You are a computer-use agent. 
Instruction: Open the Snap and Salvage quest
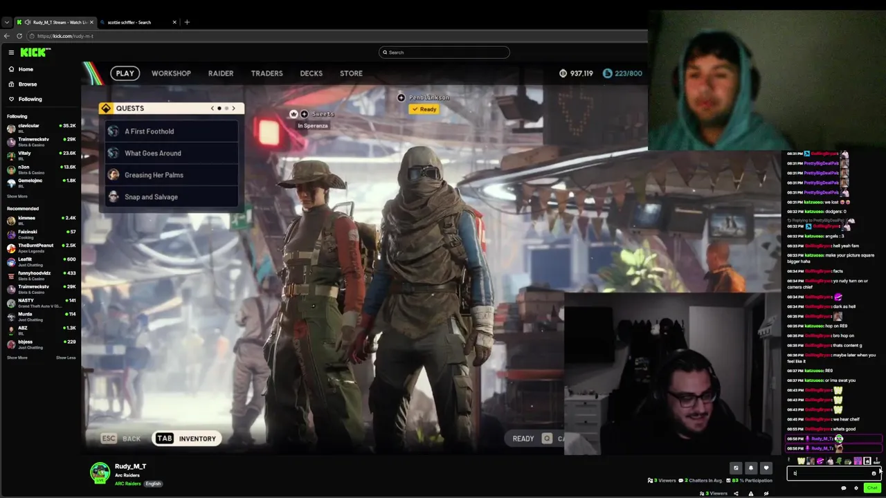172,197
